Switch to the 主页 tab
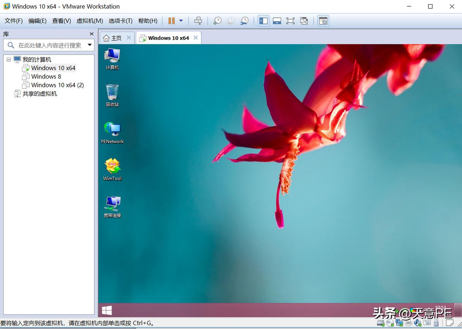 point(116,38)
